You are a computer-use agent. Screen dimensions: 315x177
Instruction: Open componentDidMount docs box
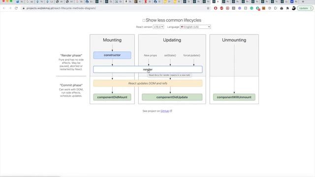[x=112, y=97]
